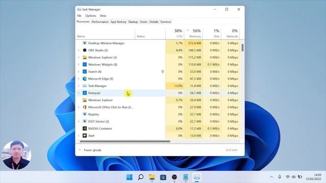Viewport: 326px width, 183px height.
Task: Expand the Windows Widgets (8) group
Action: [x=78, y=65]
